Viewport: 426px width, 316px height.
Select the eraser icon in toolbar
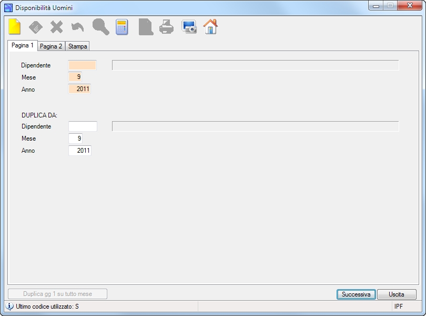click(x=36, y=27)
